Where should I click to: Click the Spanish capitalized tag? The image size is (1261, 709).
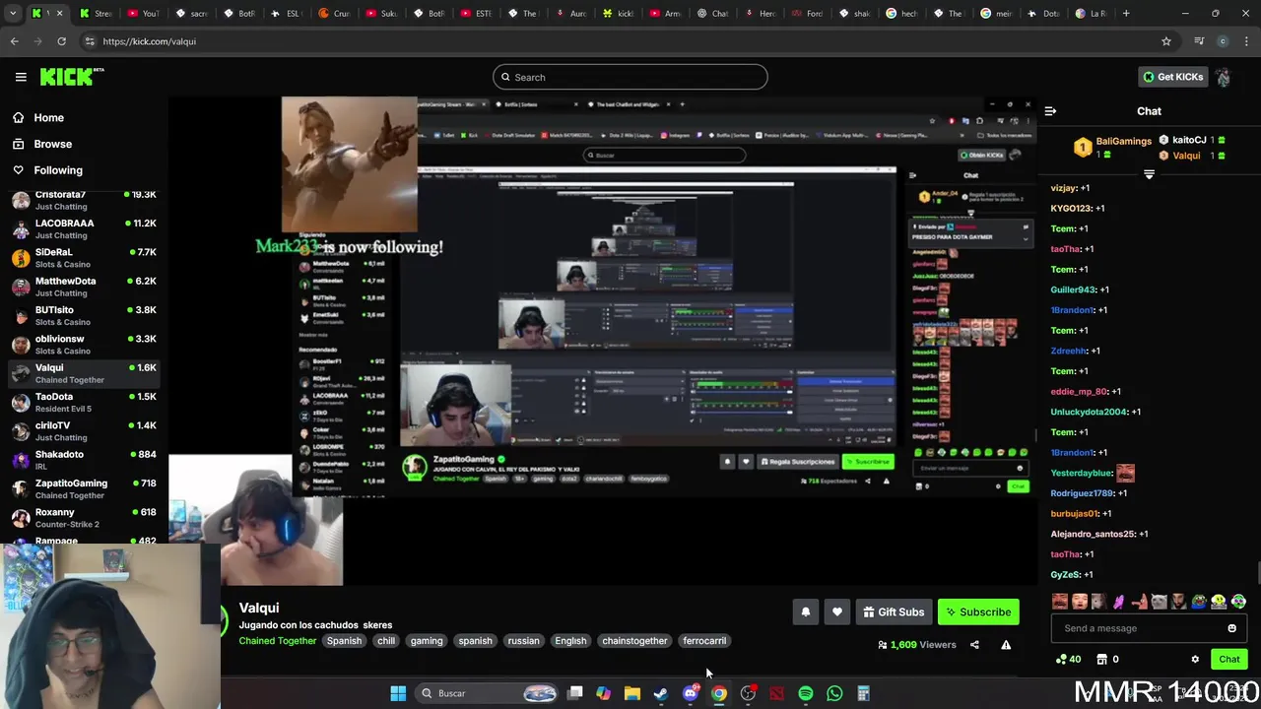(344, 641)
